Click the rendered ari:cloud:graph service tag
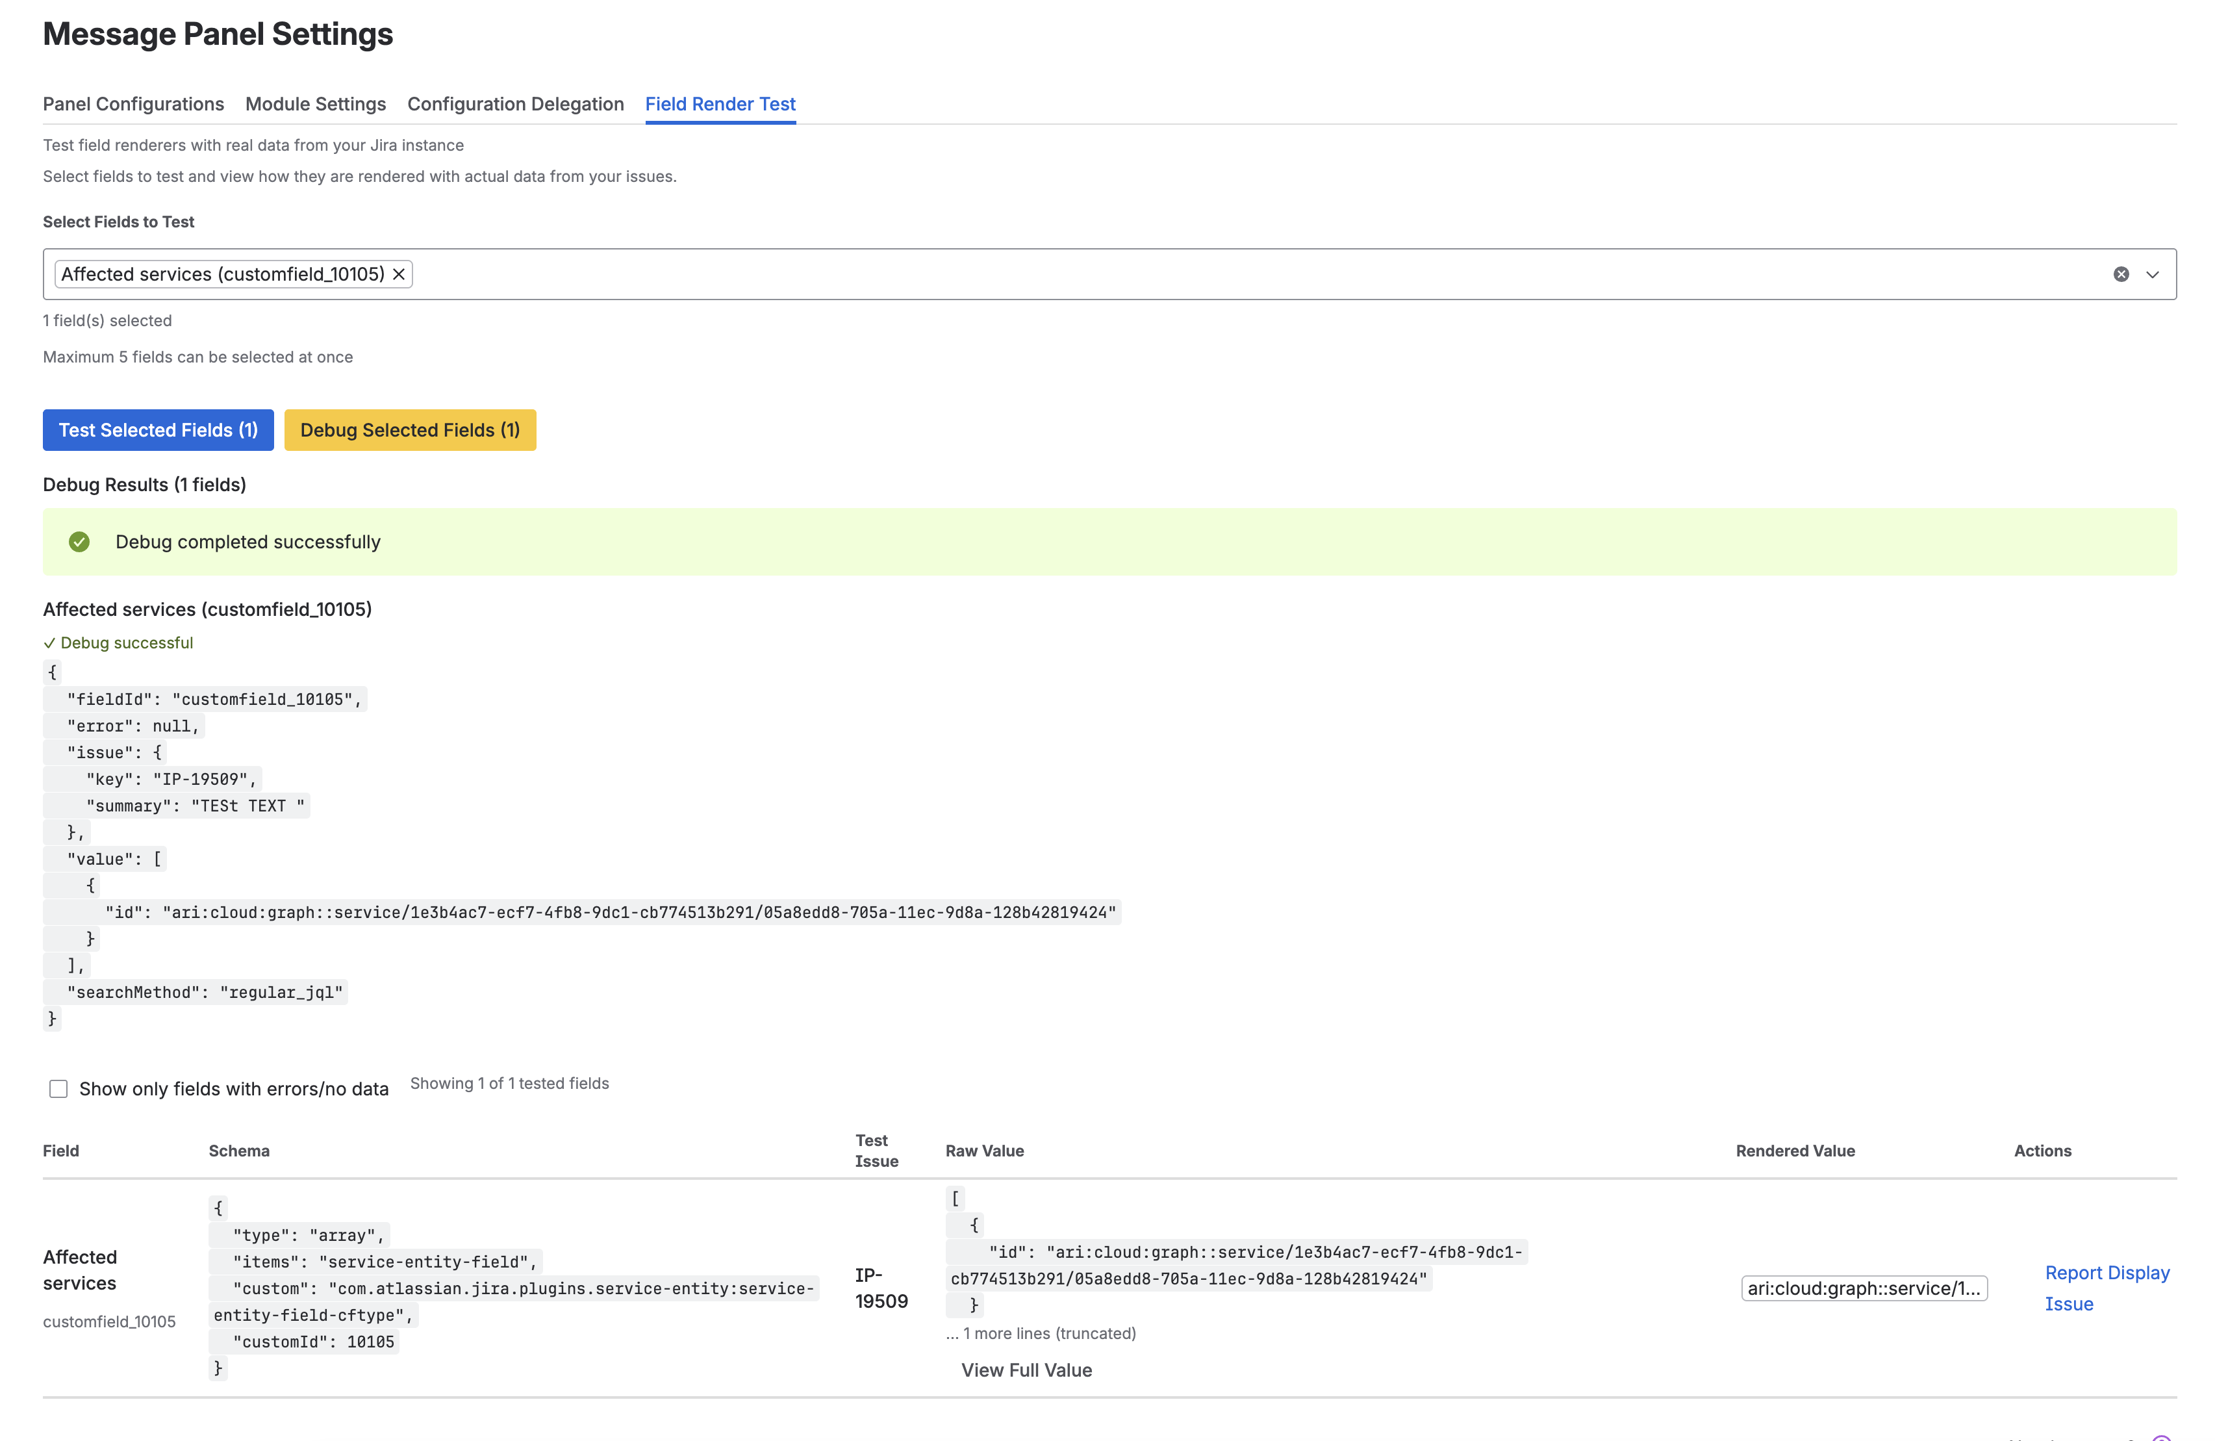The height and width of the screenshot is (1441, 2215). (x=1863, y=1288)
